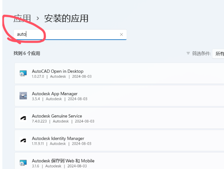Click version 1.0.27.0 text
Image resolution: width=224 pixels, height=169 pixels.
[x=38, y=76]
